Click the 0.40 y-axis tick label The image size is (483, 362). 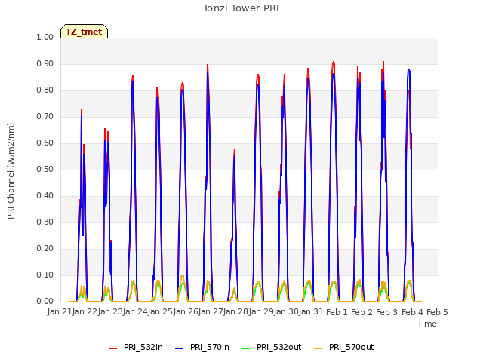(x=45, y=196)
